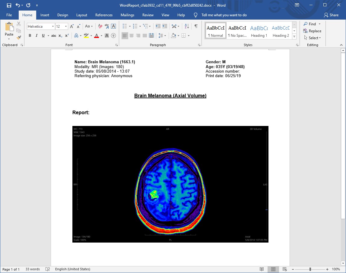Switch to Read Mode view icon
This screenshot has height=273, width=346.
coord(262,269)
